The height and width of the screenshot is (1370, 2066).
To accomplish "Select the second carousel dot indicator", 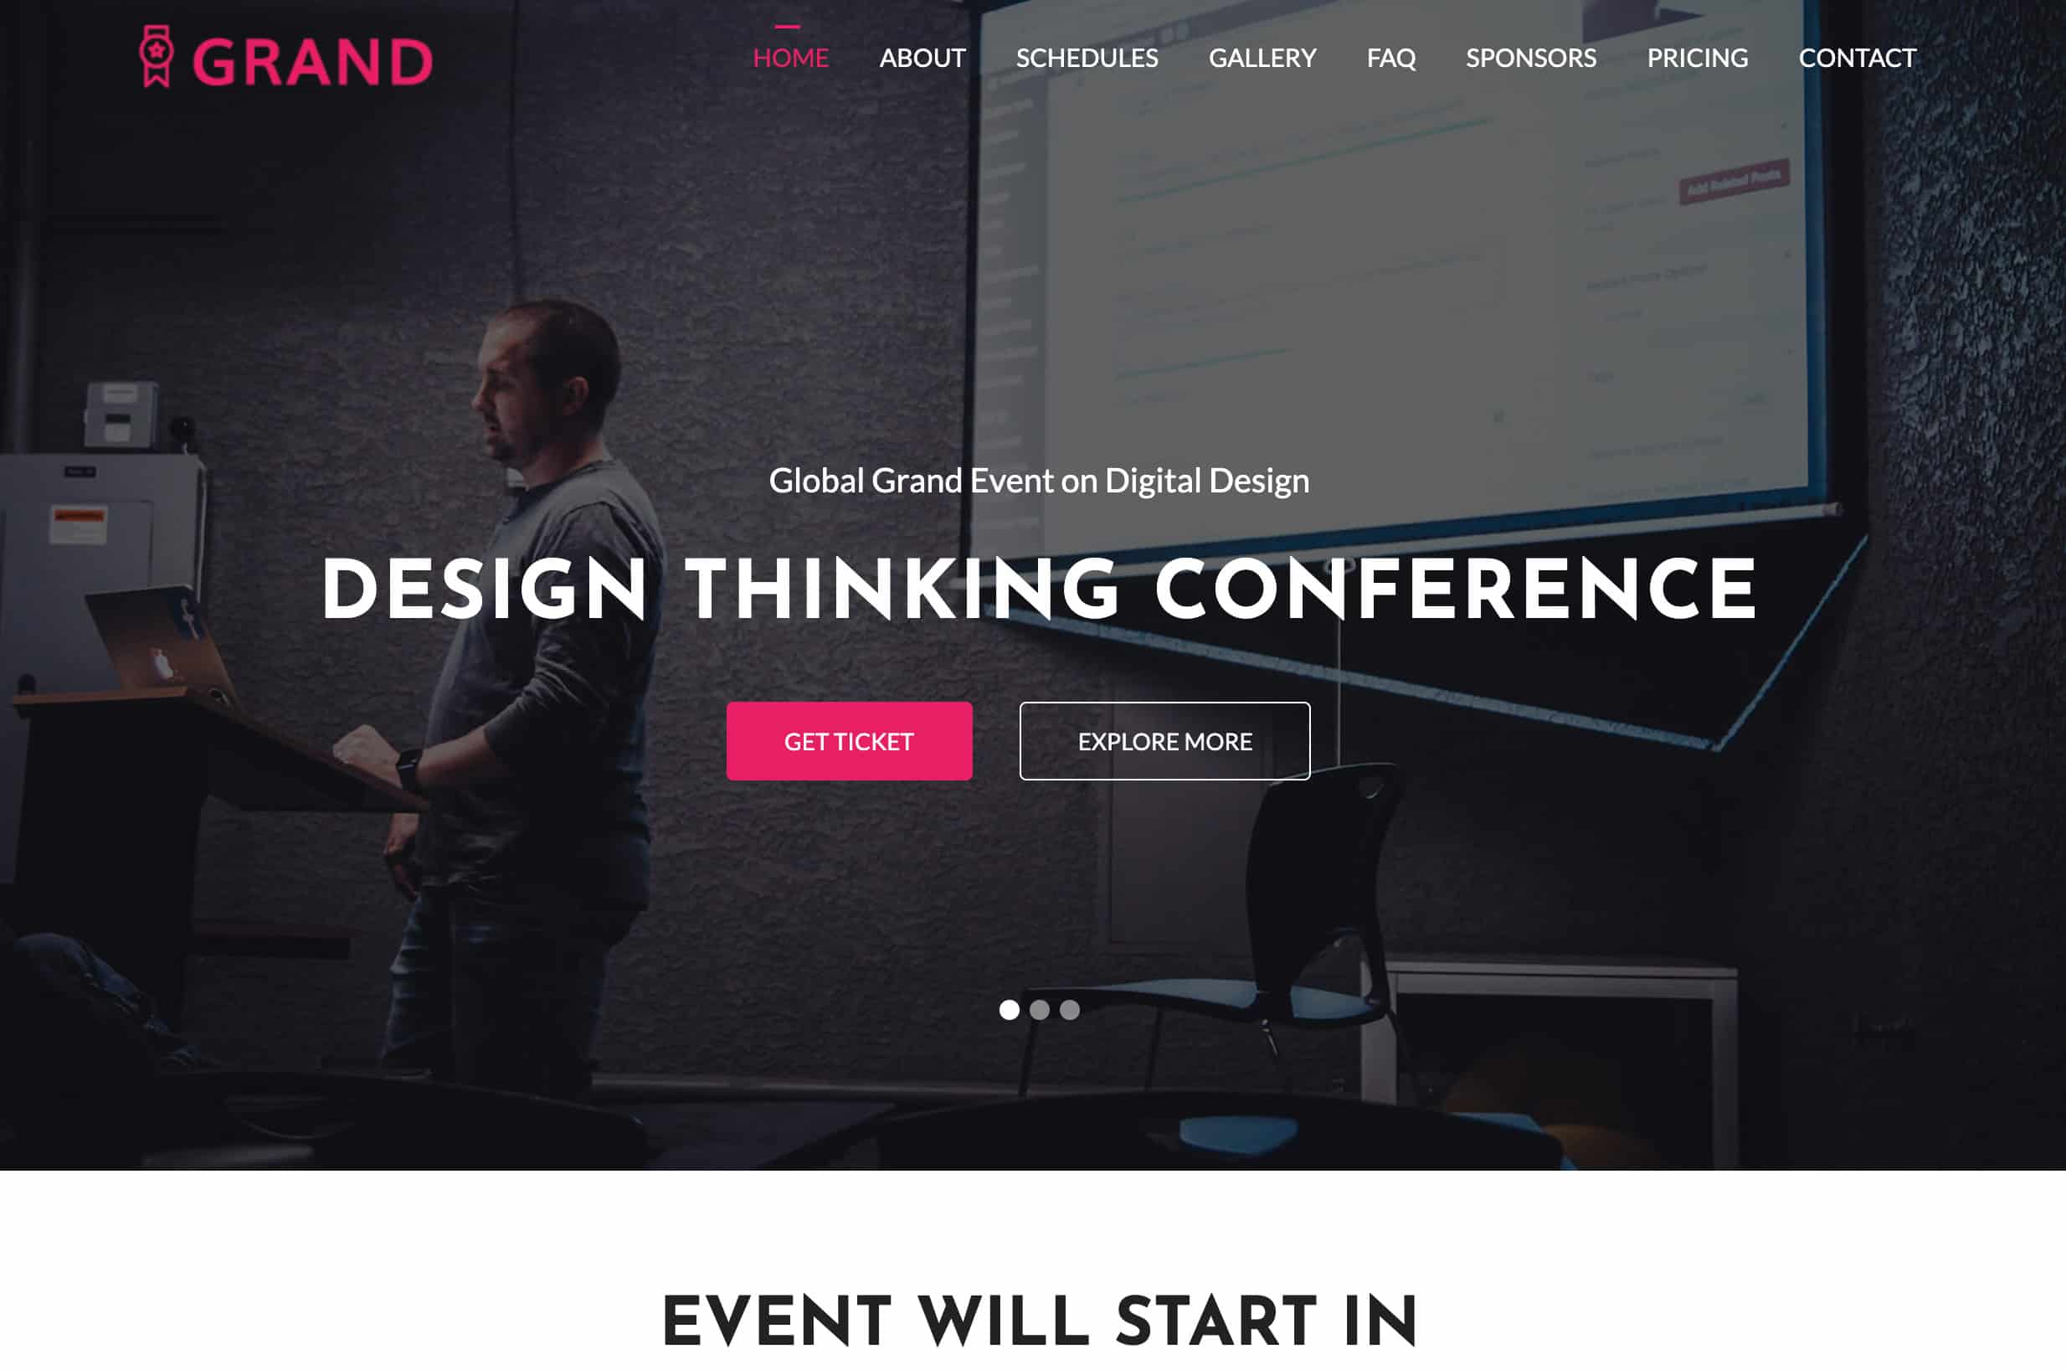I will [1039, 1009].
